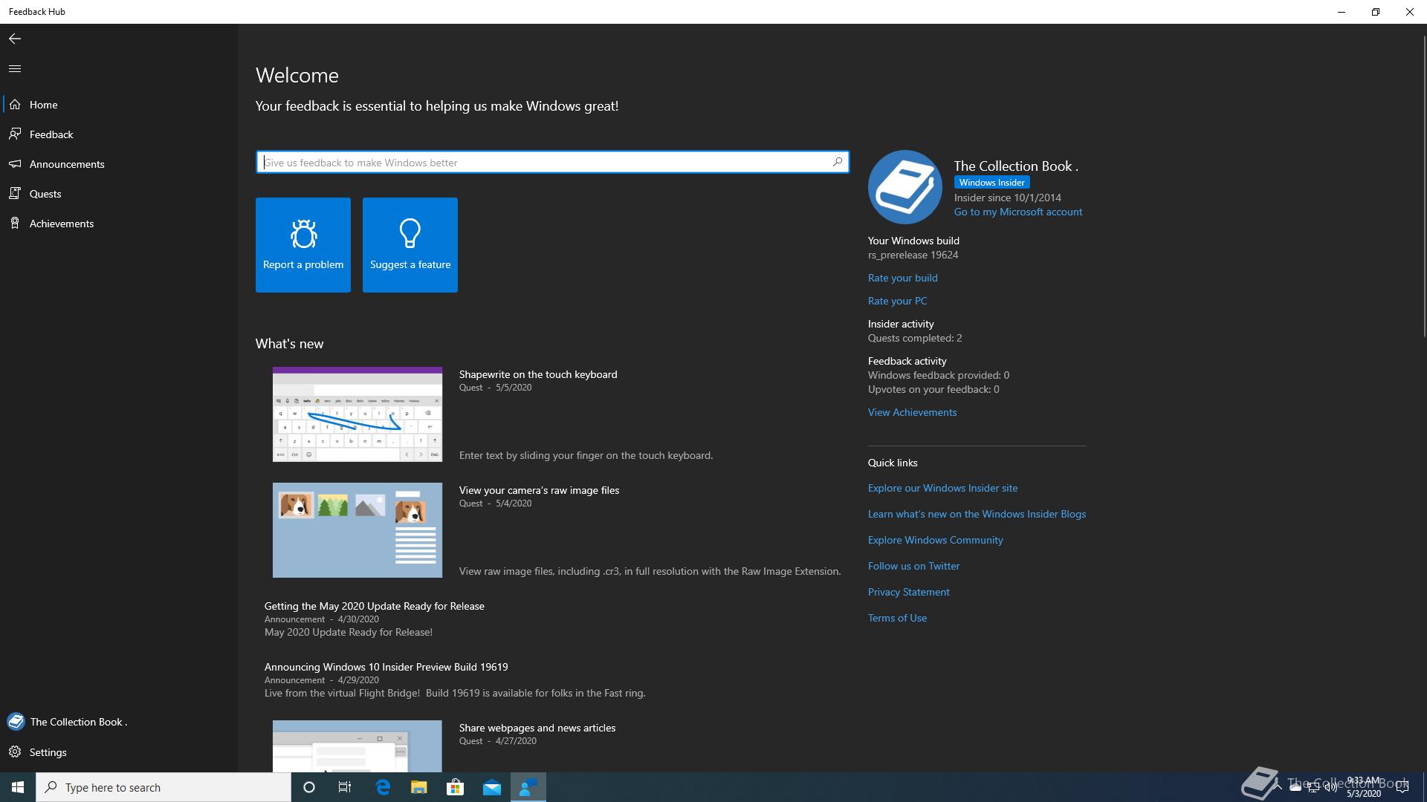Screen dimensions: 1427x802
Task: Open the camera raw image files thumbnail
Action: coord(357,530)
